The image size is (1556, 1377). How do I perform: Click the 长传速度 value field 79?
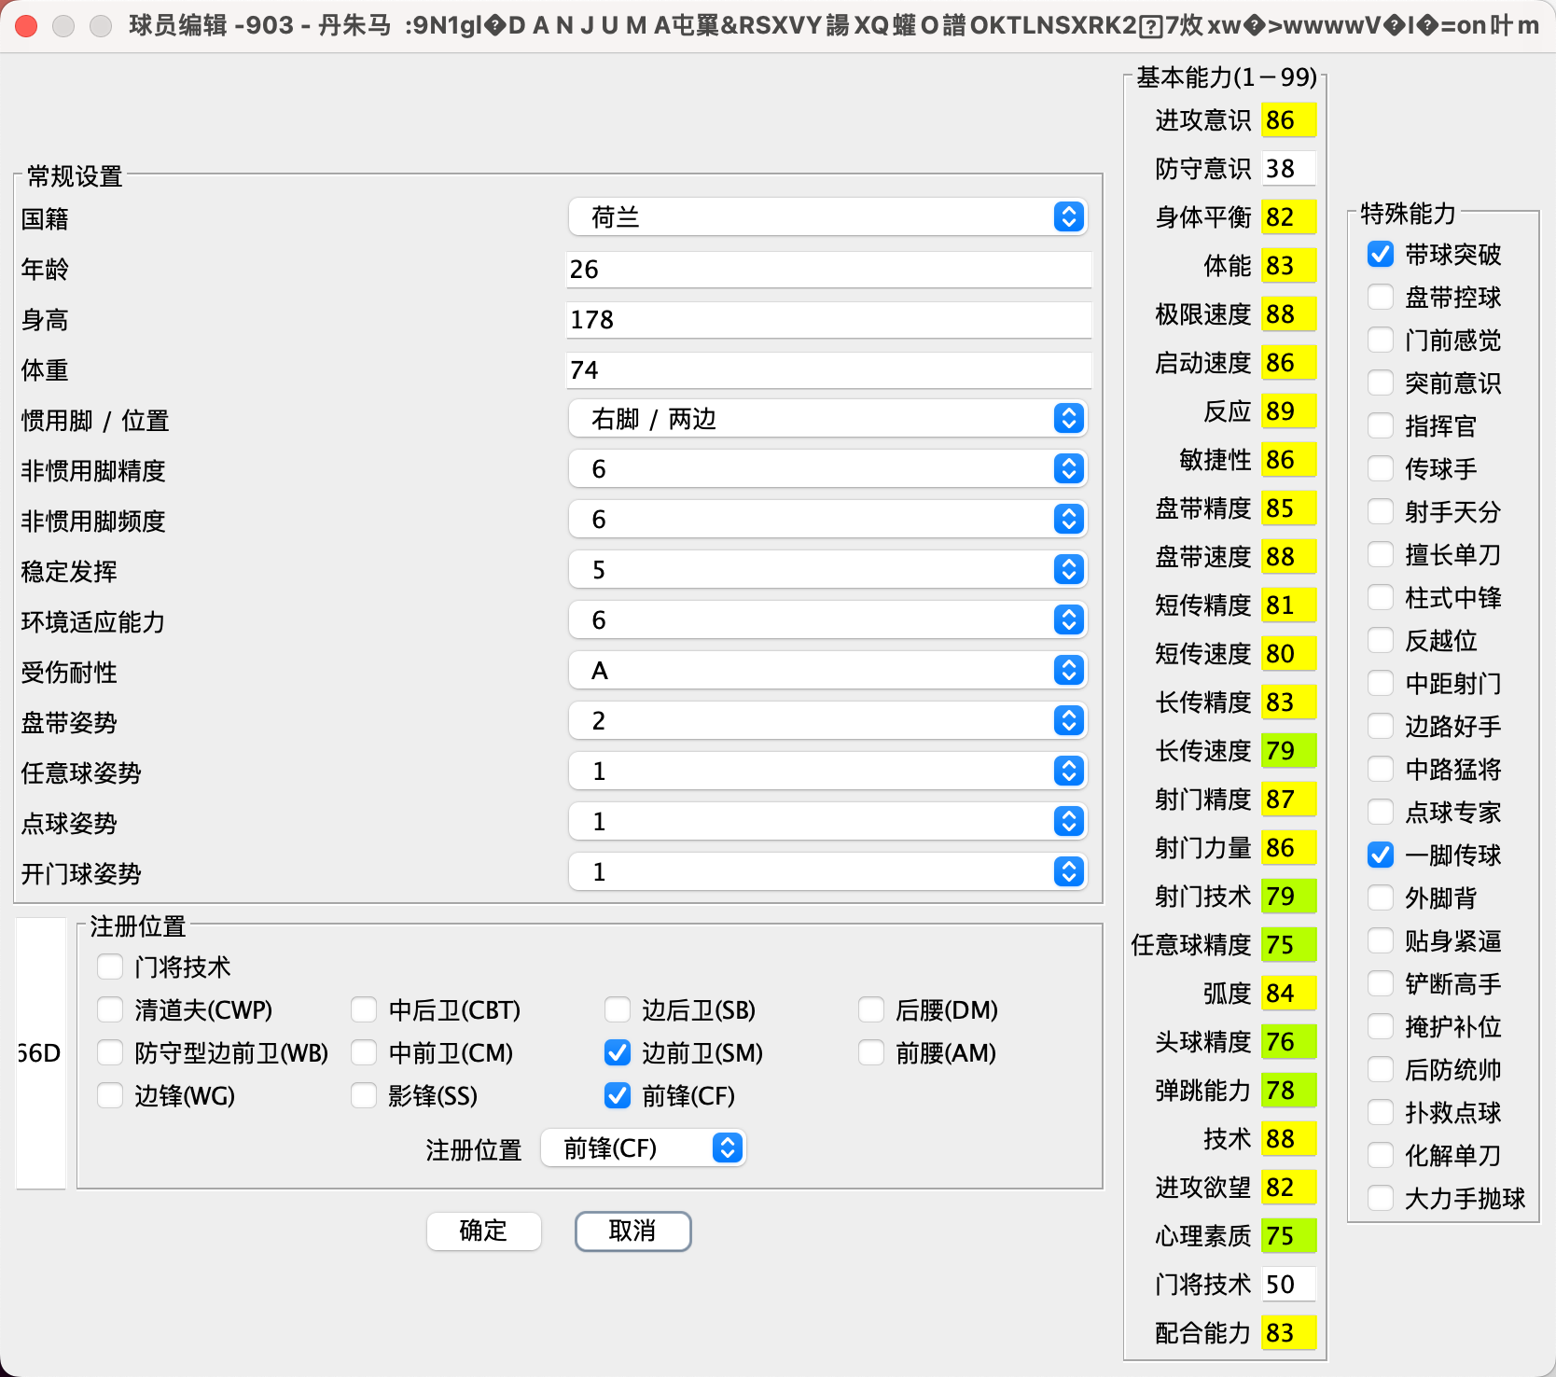[x=1288, y=751]
